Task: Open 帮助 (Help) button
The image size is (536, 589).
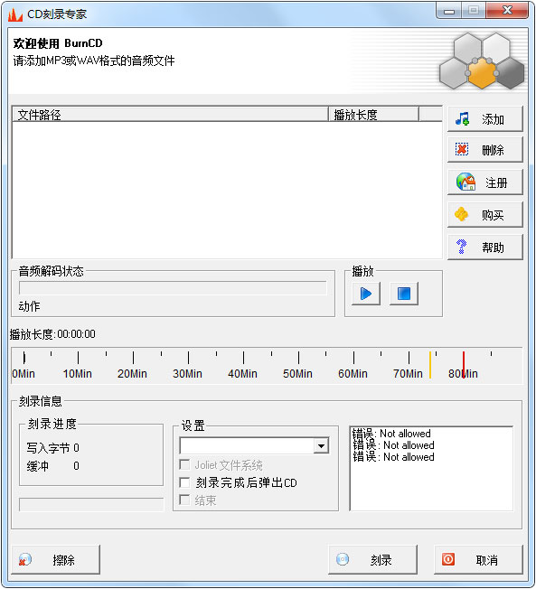Action: (x=484, y=247)
